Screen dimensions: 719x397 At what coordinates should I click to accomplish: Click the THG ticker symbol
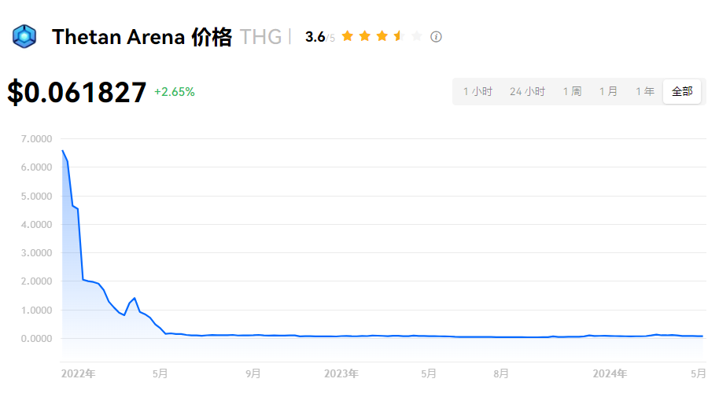click(260, 37)
